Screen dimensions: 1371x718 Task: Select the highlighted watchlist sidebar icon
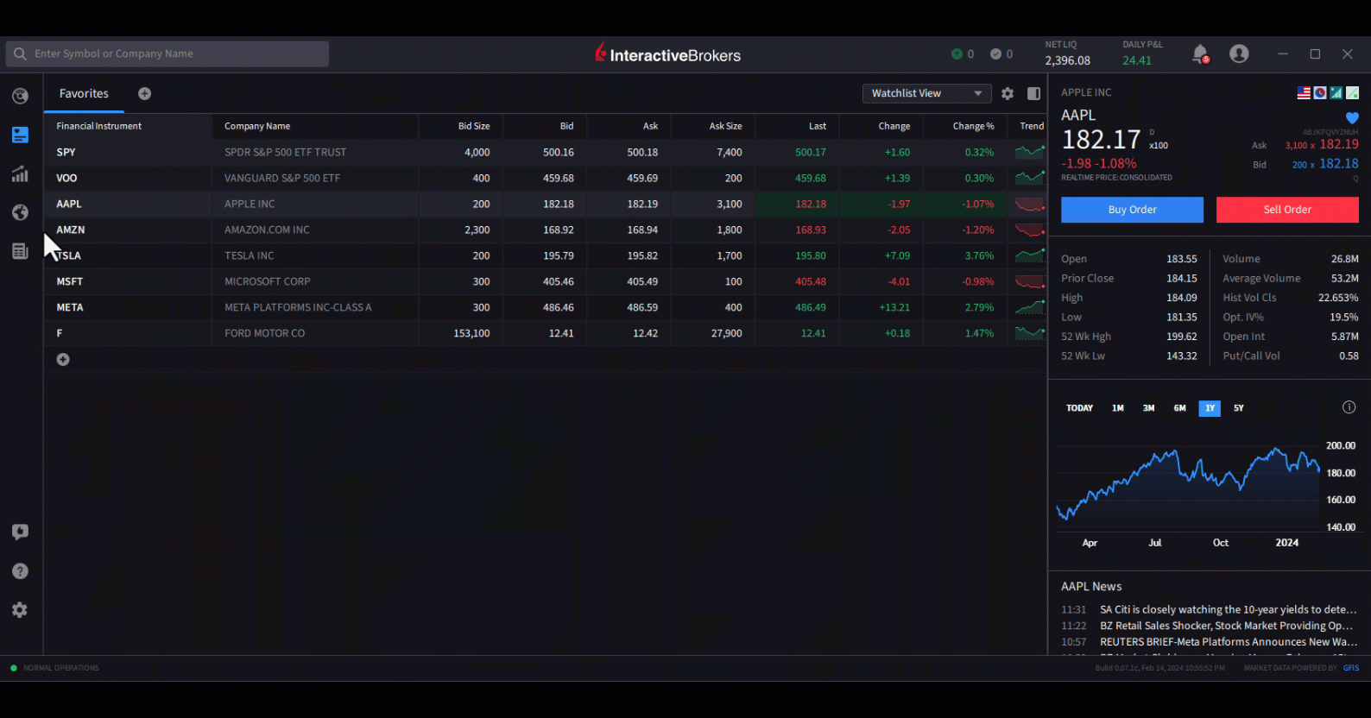tap(20, 135)
